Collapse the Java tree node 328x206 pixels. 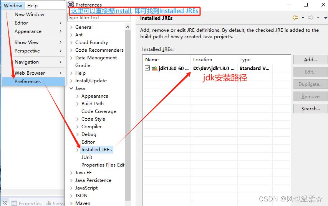71,88
